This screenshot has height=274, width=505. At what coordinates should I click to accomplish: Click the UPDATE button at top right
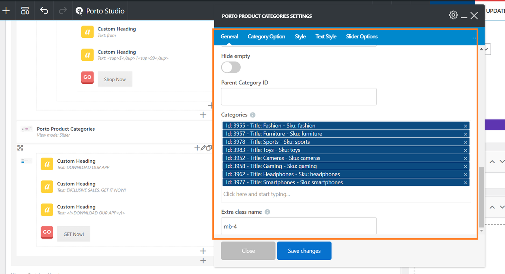[x=495, y=11]
